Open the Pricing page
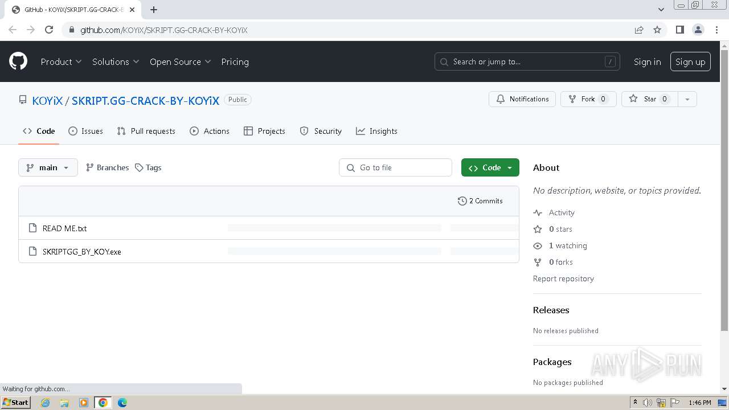 [235, 61]
